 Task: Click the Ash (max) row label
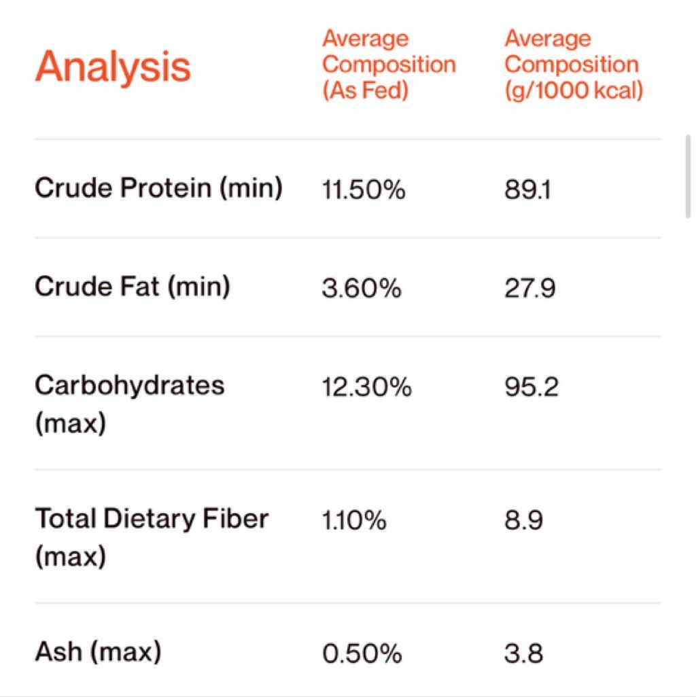pyautogui.click(x=98, y=652)
